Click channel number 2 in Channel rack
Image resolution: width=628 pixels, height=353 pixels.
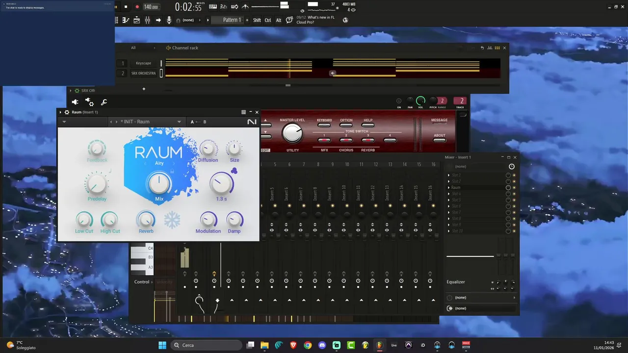[x=123, y=74]
